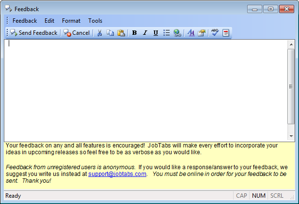Image resolution: width=299 pixels, height=204 pixels.
Task: Click the scrollbar down arrow
Action: click(291, 136)
